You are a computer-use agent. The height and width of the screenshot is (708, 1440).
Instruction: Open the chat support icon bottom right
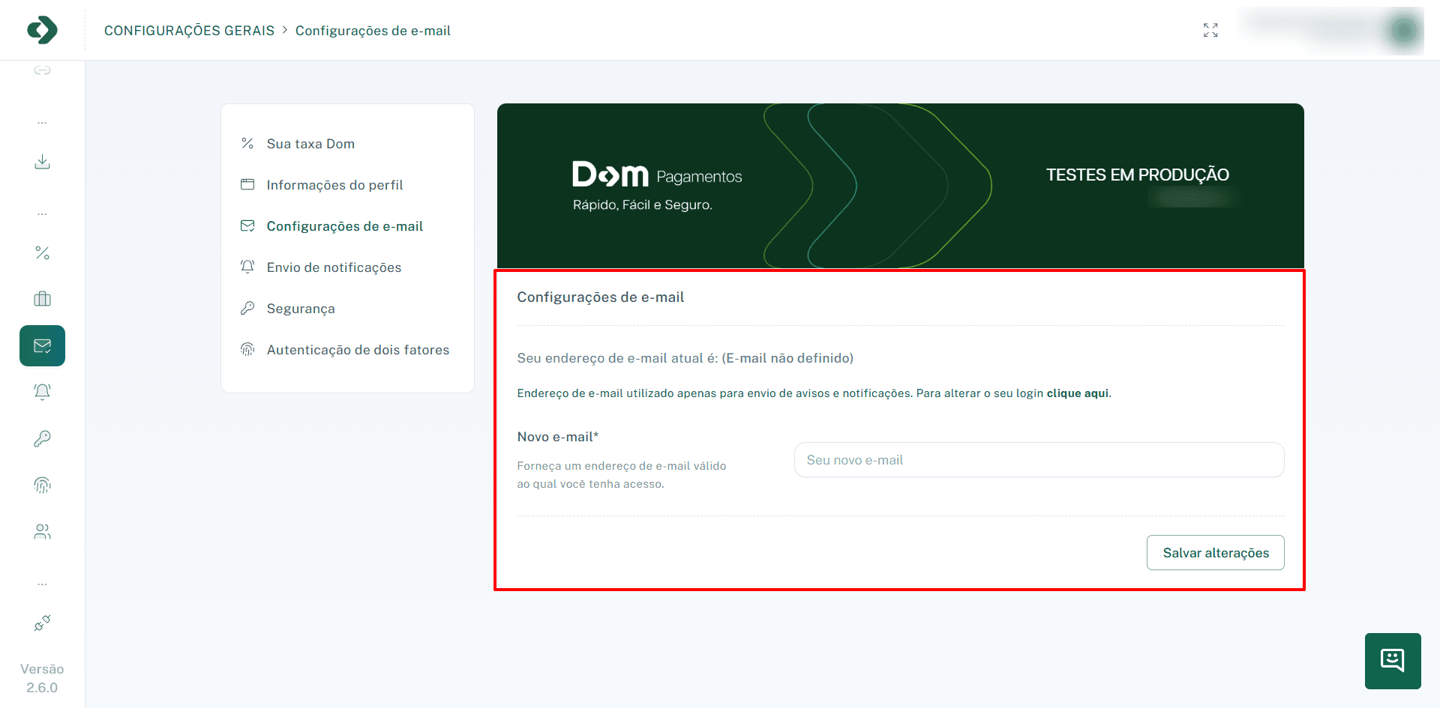click(x=1393, y=661)
